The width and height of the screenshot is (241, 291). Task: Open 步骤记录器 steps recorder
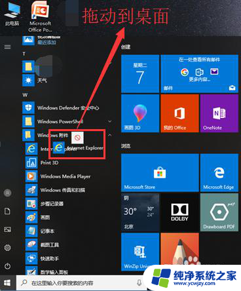coord(45,204)
